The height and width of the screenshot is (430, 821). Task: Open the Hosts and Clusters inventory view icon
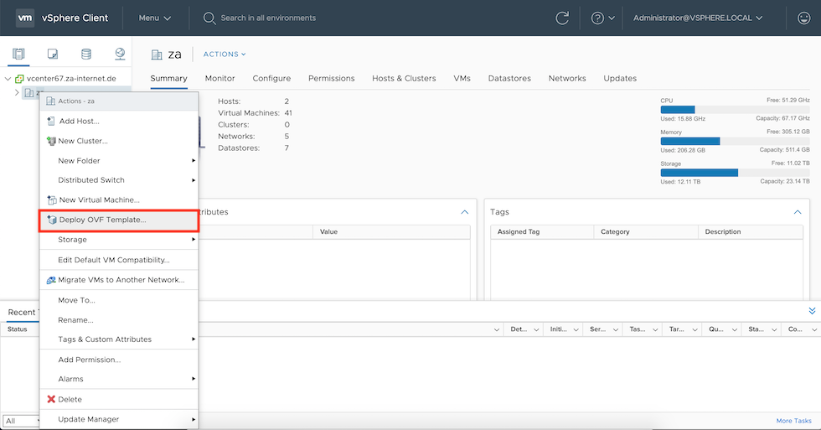(18, 54)
